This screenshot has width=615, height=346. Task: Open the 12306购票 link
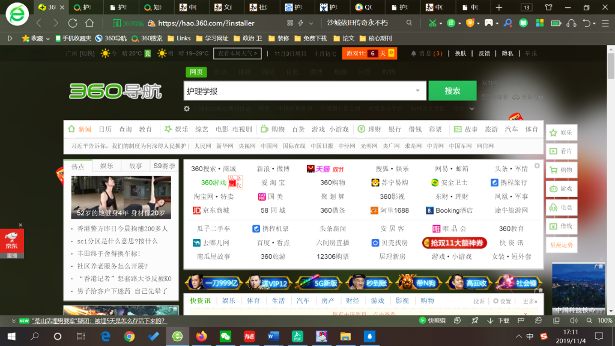coord(333,256)
